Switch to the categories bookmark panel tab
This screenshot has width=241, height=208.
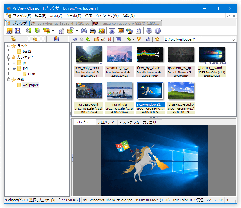[x=57, y=39]
